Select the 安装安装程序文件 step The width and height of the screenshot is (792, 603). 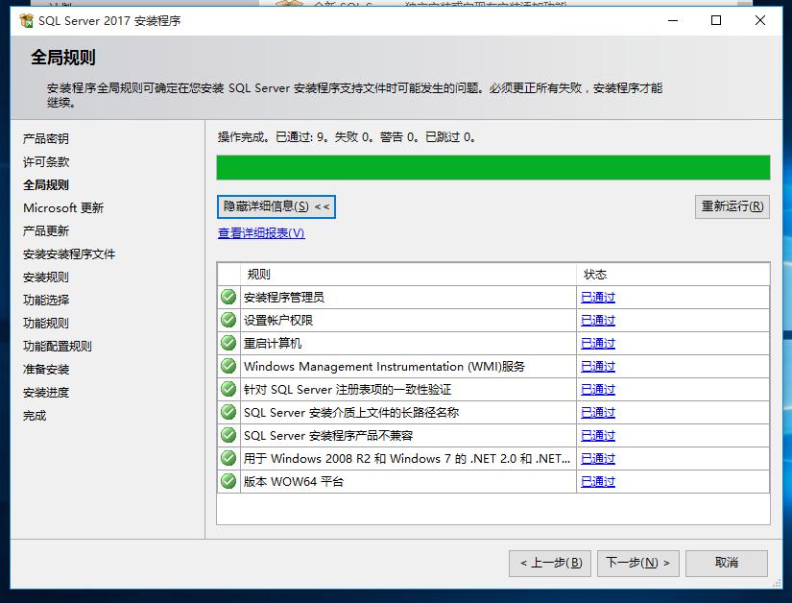point(69,254)
